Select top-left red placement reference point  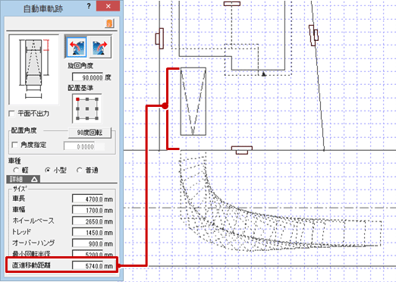(x=77, y=99)
